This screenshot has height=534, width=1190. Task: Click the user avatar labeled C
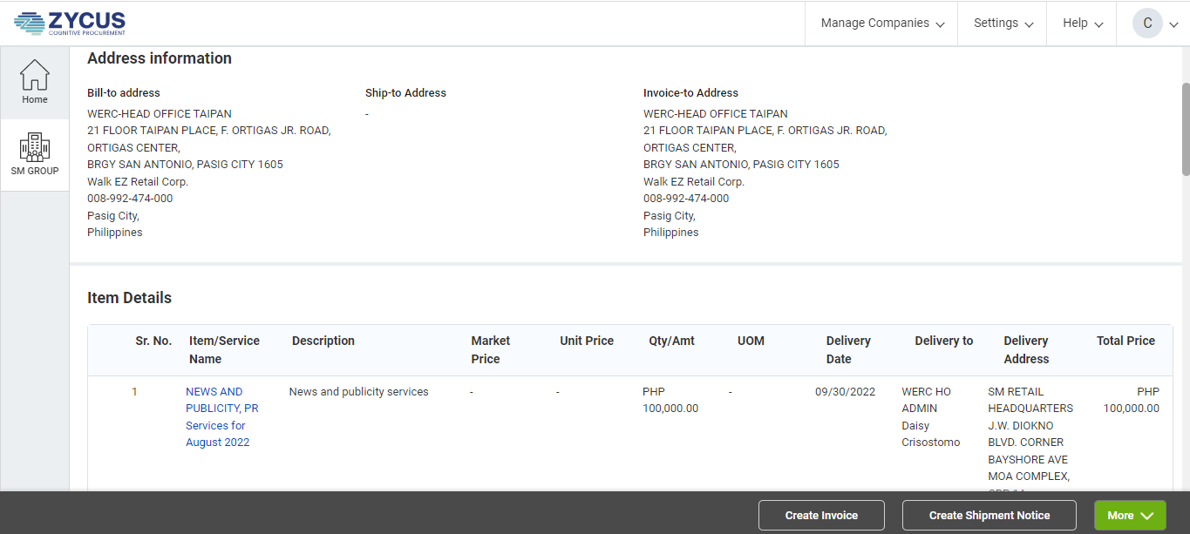click(1147, 24)
